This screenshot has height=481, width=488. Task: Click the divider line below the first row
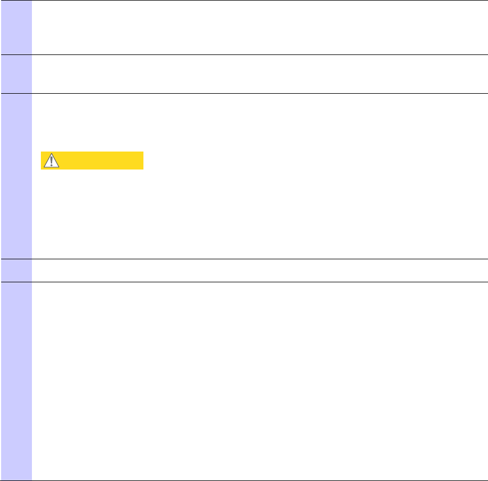tap(245, 54)
